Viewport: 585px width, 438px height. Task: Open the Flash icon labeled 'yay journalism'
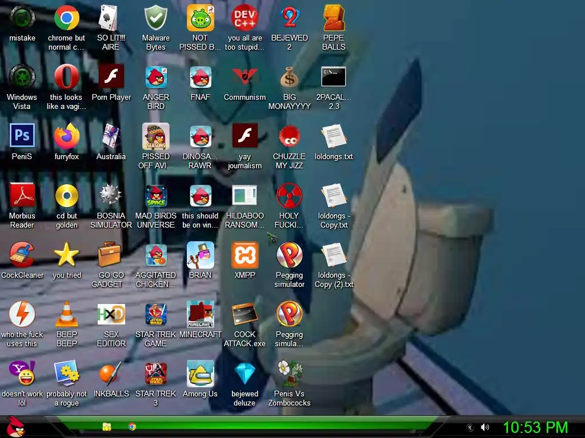[245, 136]
